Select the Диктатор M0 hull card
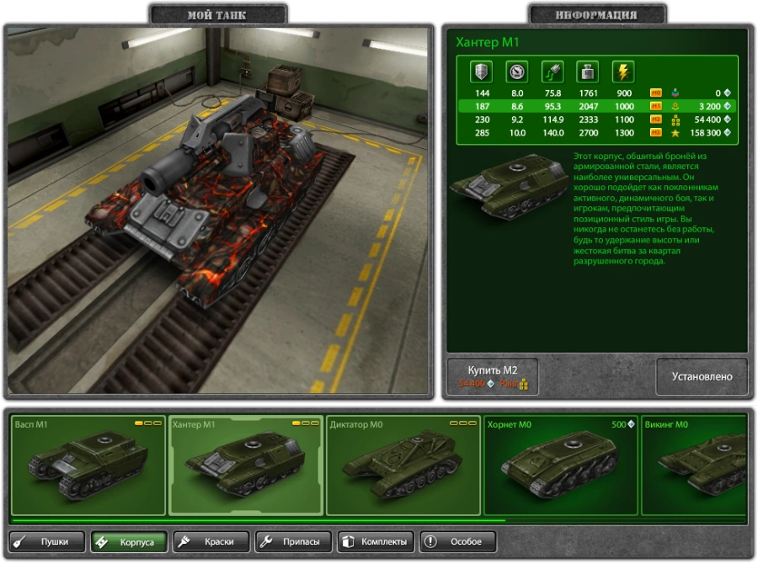The image size is (758, 564). [x=403, y=466]
